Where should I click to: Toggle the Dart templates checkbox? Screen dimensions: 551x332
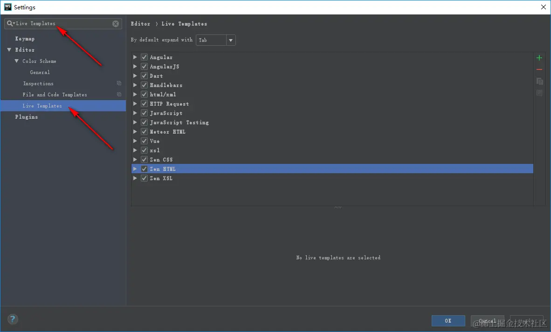tap(144, 75)
